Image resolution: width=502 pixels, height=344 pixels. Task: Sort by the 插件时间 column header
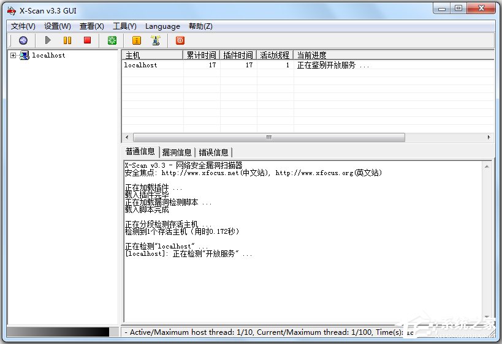pos(238,55)
